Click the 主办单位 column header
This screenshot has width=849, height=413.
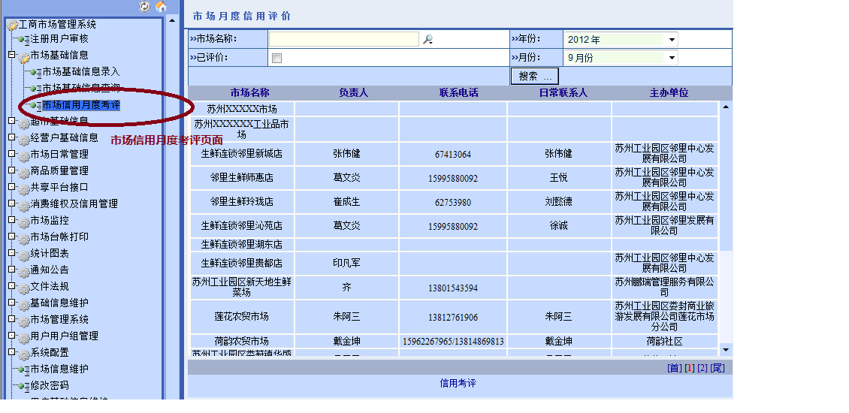click(x=669, y=93)
